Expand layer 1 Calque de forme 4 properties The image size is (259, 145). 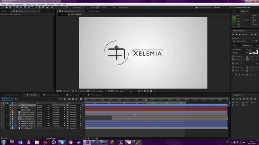[11, 105]
